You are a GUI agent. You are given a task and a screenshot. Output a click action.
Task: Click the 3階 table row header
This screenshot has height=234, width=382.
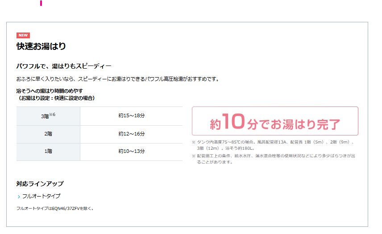click(x=48, y=116)
